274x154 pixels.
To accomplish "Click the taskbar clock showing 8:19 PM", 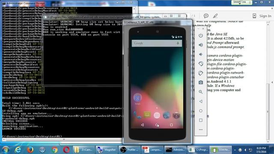I will tap(261, 150).
